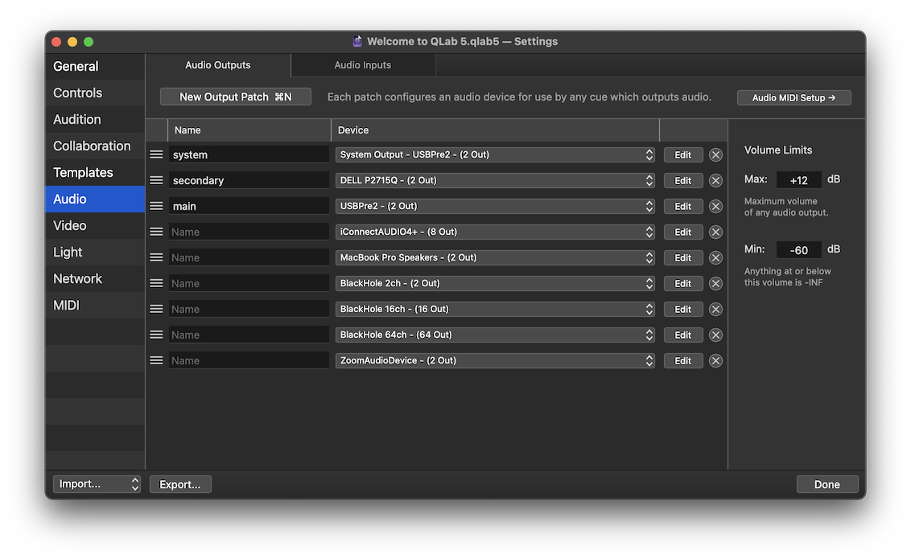911x559 pixels.
Task: Click drag handle of BlackHole 2ch row
Action: click(x=156, y=283)
